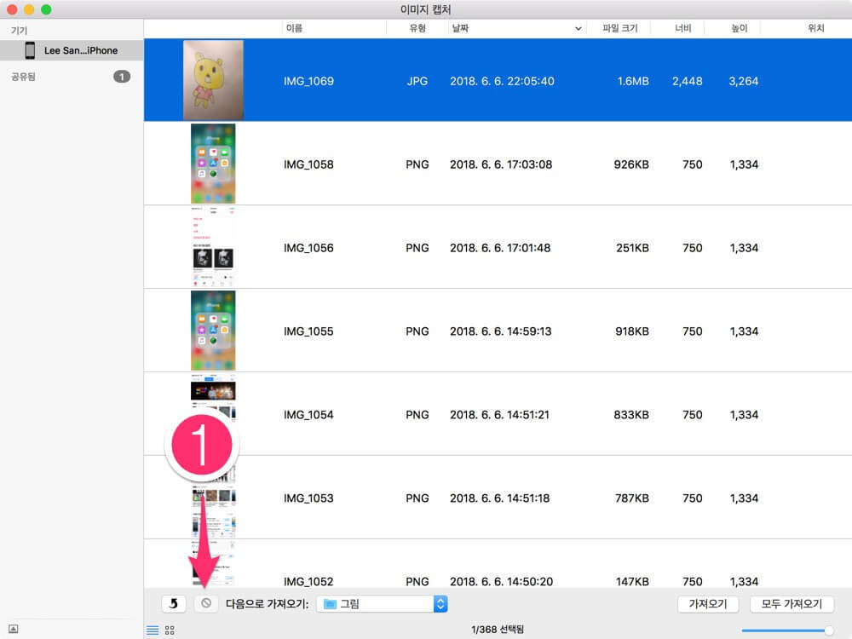Sort by the 유형 column header
The image size is (852, 639).
(417, 28)
